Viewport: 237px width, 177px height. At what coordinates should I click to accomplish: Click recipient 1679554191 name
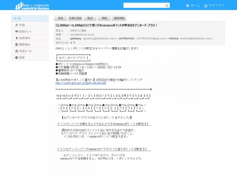[126, 39]
